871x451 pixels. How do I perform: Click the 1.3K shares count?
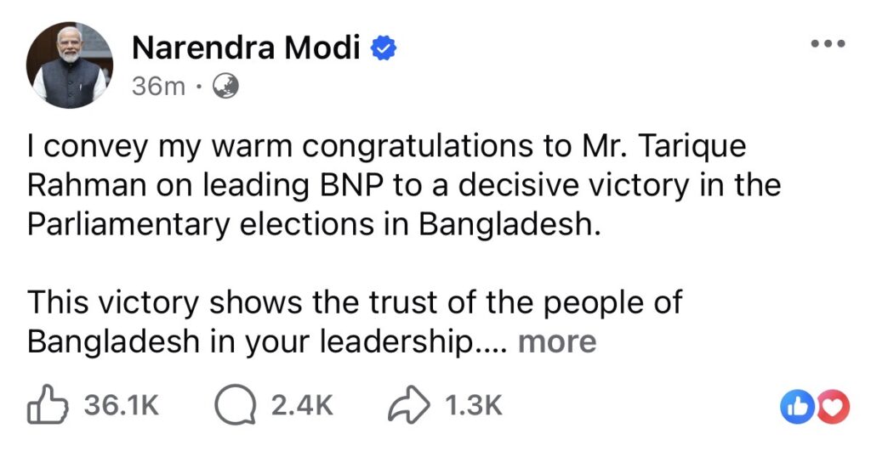tap(473, 406)
